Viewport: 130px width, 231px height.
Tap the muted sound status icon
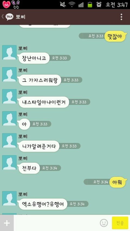pos(63,5)
